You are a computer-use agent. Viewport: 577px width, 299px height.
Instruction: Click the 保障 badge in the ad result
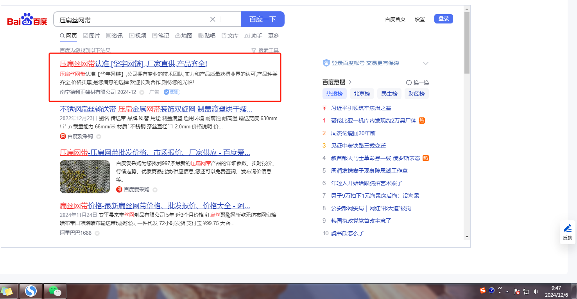(172, 92)
